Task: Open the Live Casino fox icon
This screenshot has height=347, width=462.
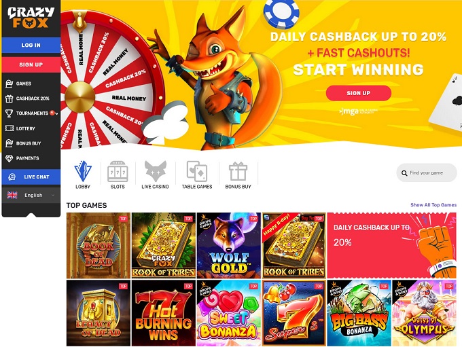Action: pos(156,171)
